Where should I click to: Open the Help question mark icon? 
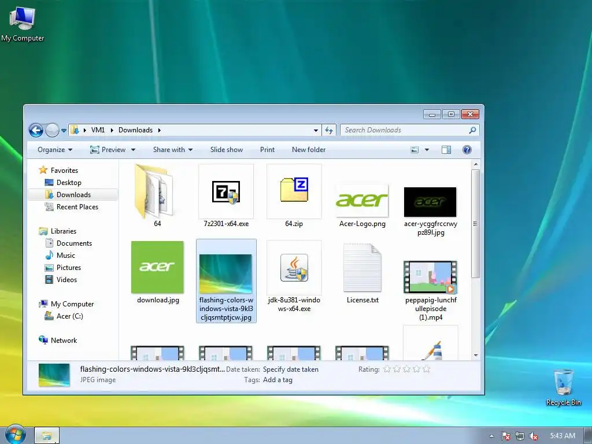coord(467,150)
